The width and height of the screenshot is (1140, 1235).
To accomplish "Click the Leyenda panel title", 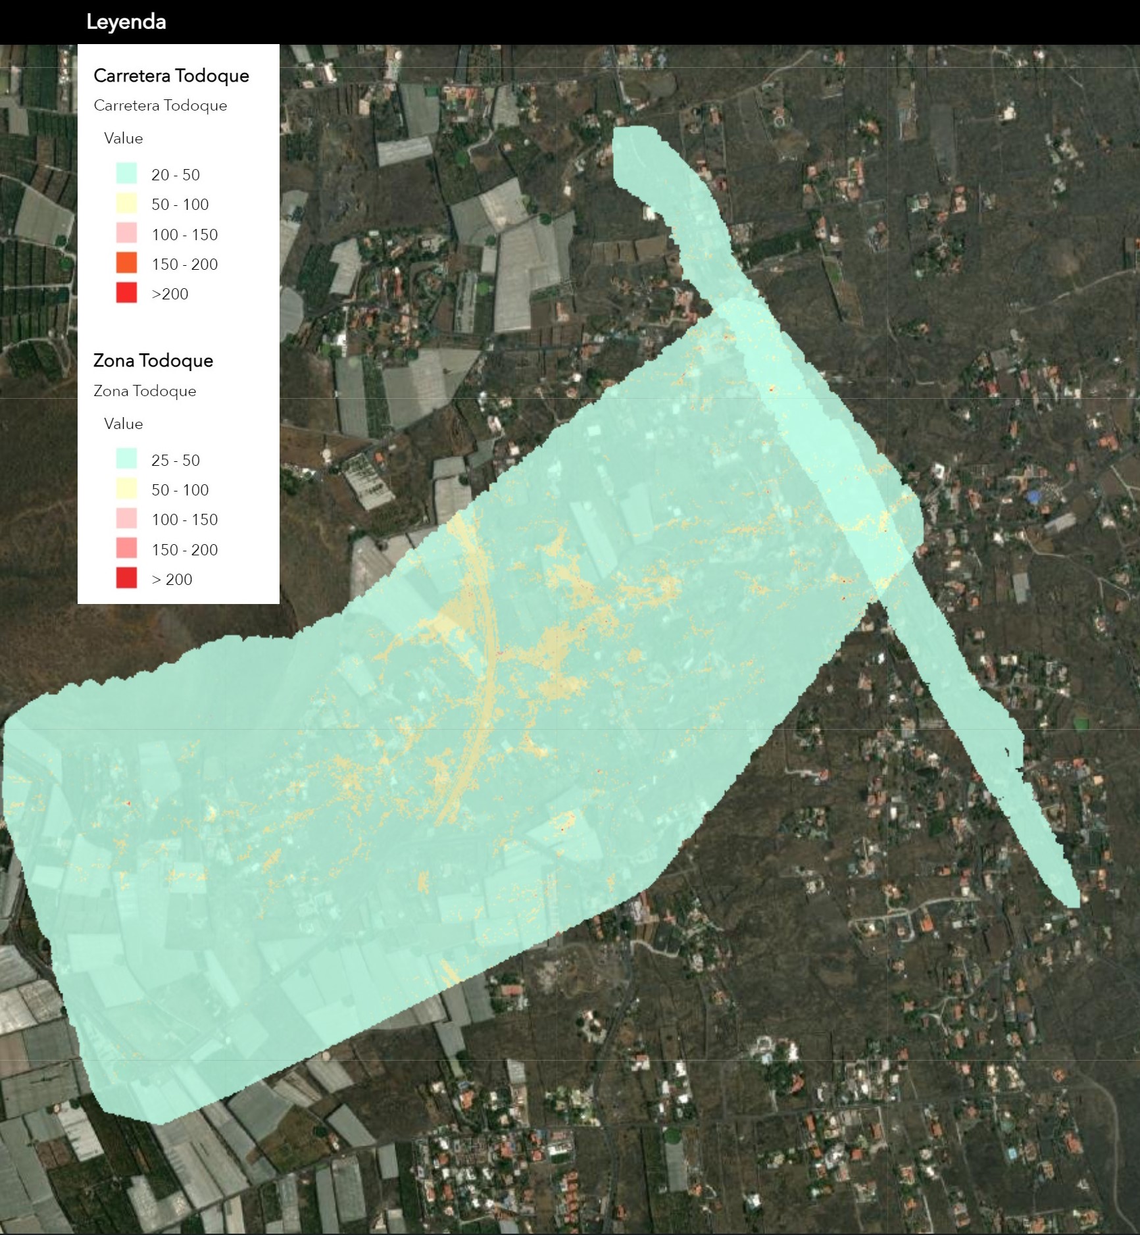I will (126, 22).
